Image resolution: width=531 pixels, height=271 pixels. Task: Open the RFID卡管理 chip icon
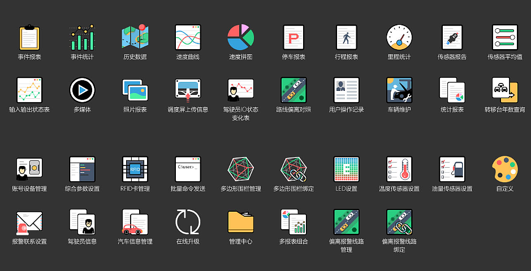click(x=135, y=169)
